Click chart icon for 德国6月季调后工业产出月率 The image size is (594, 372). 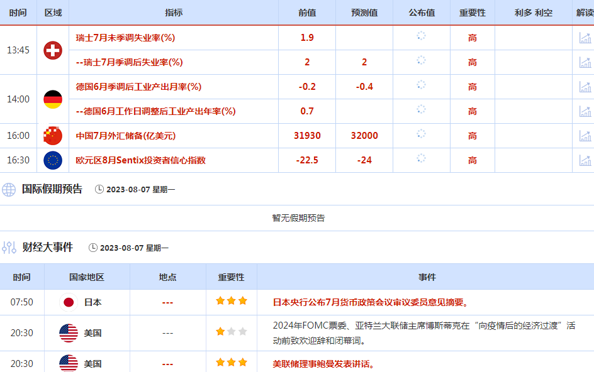coord(585,87)
